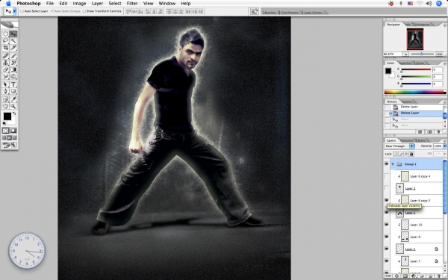
Task: Click the trash icon in the History panel
Action: tap(438, 131)
